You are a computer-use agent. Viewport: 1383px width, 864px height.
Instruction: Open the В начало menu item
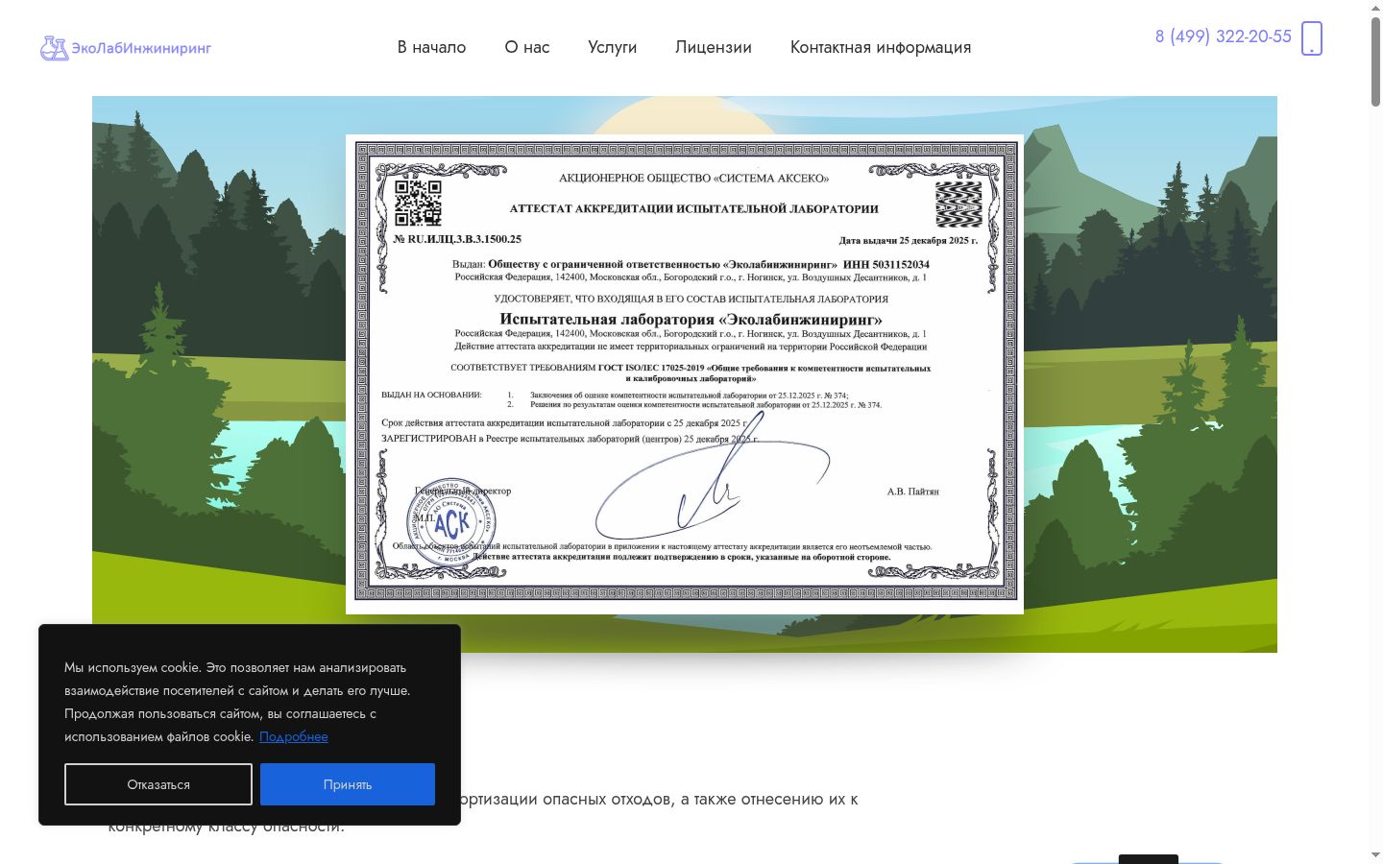pos(431,47)
